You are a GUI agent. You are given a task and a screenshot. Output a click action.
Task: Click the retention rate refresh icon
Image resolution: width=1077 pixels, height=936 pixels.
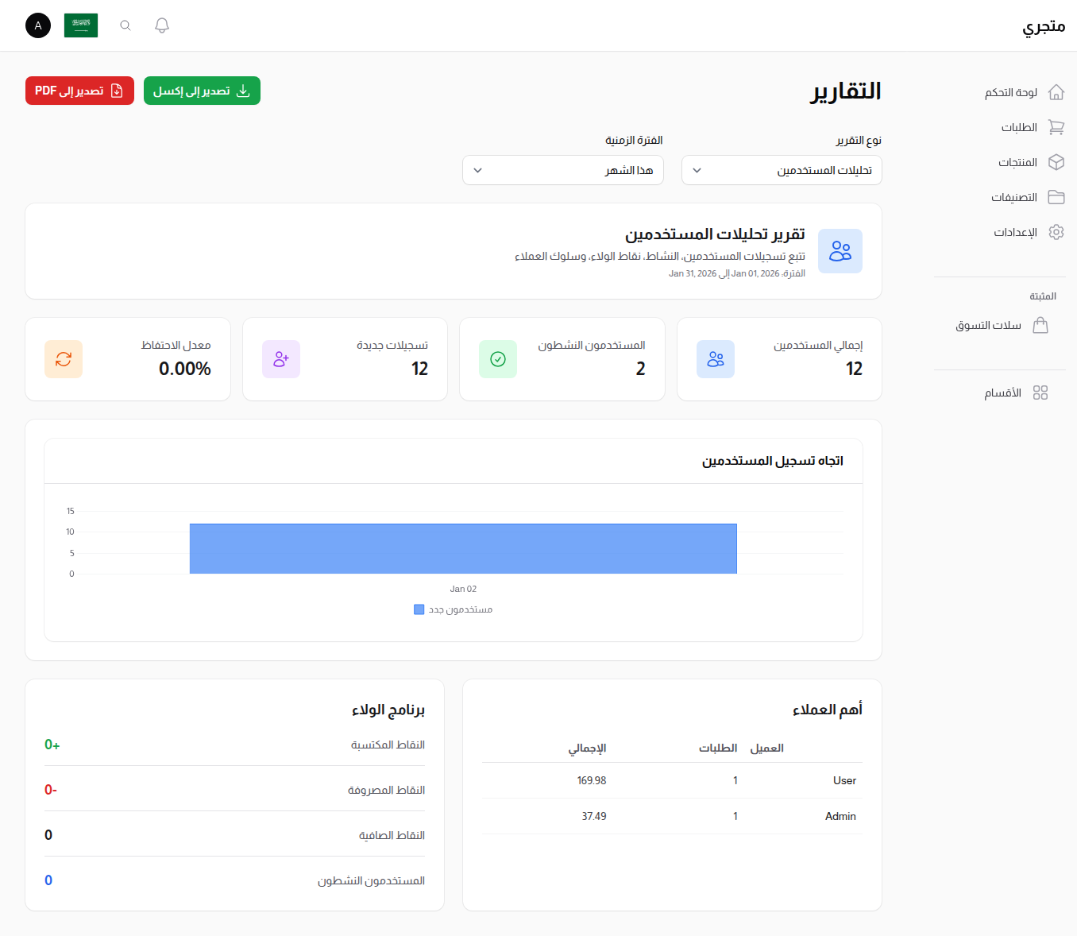(64, 359)
